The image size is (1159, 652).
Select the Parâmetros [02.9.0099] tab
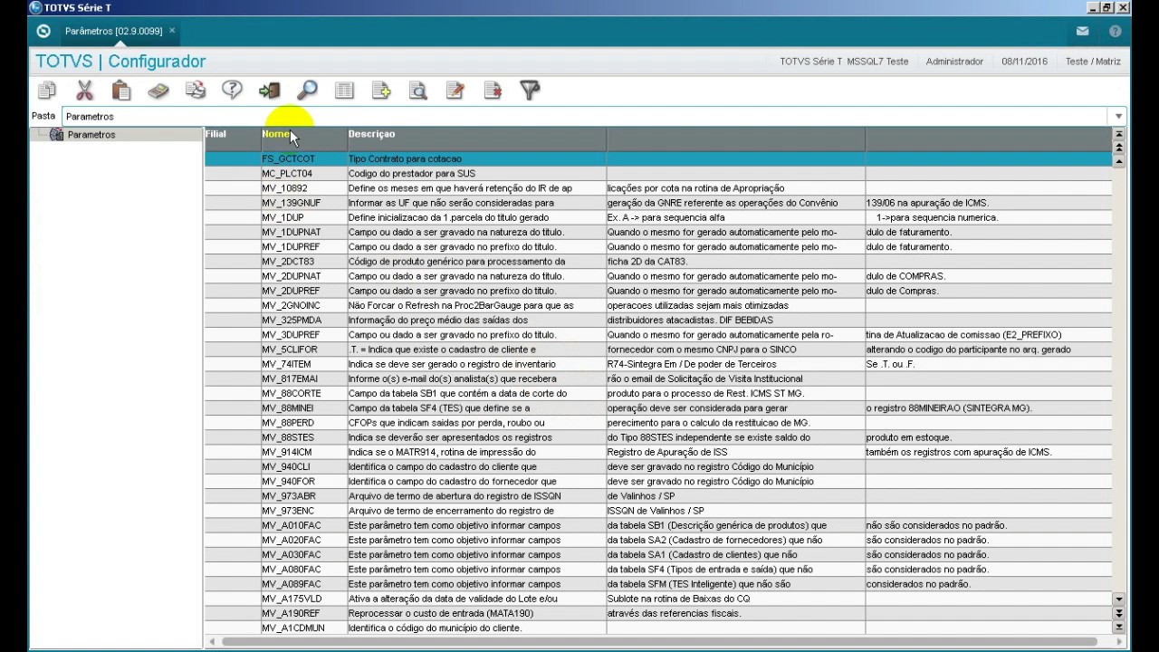pos(113,31)
